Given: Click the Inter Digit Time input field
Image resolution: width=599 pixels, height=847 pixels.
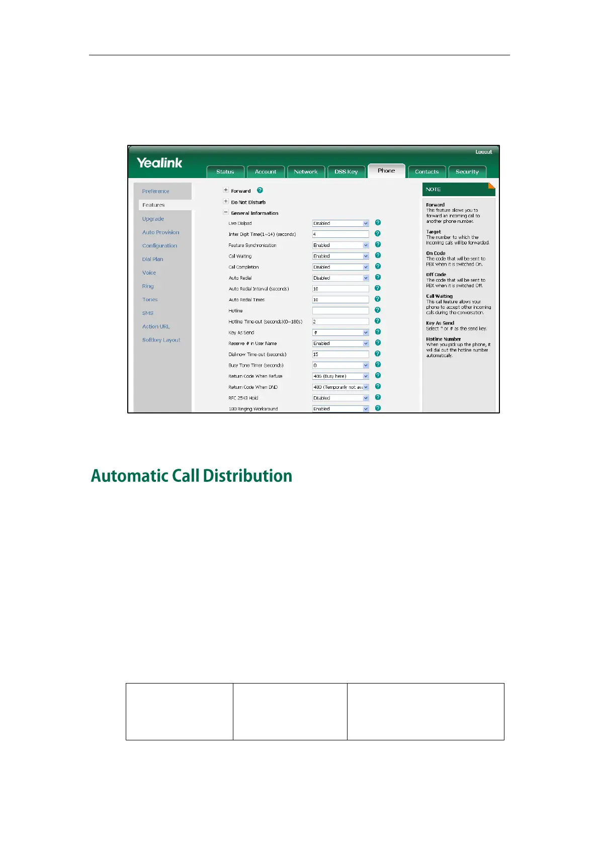Looking at the screenshot, I should 340,234.
